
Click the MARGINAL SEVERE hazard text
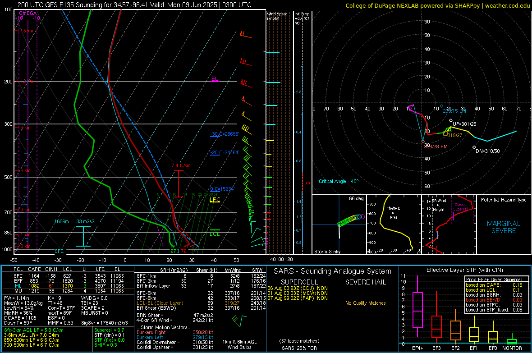(x=504, y=227)
